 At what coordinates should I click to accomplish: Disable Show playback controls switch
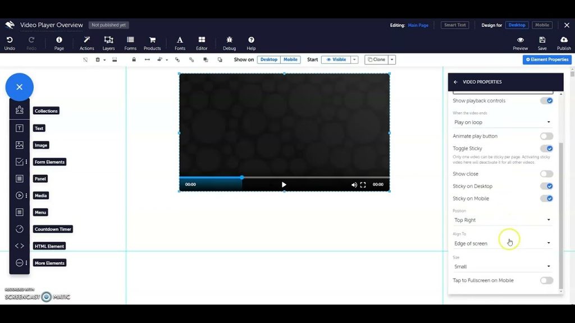point(546,101)
